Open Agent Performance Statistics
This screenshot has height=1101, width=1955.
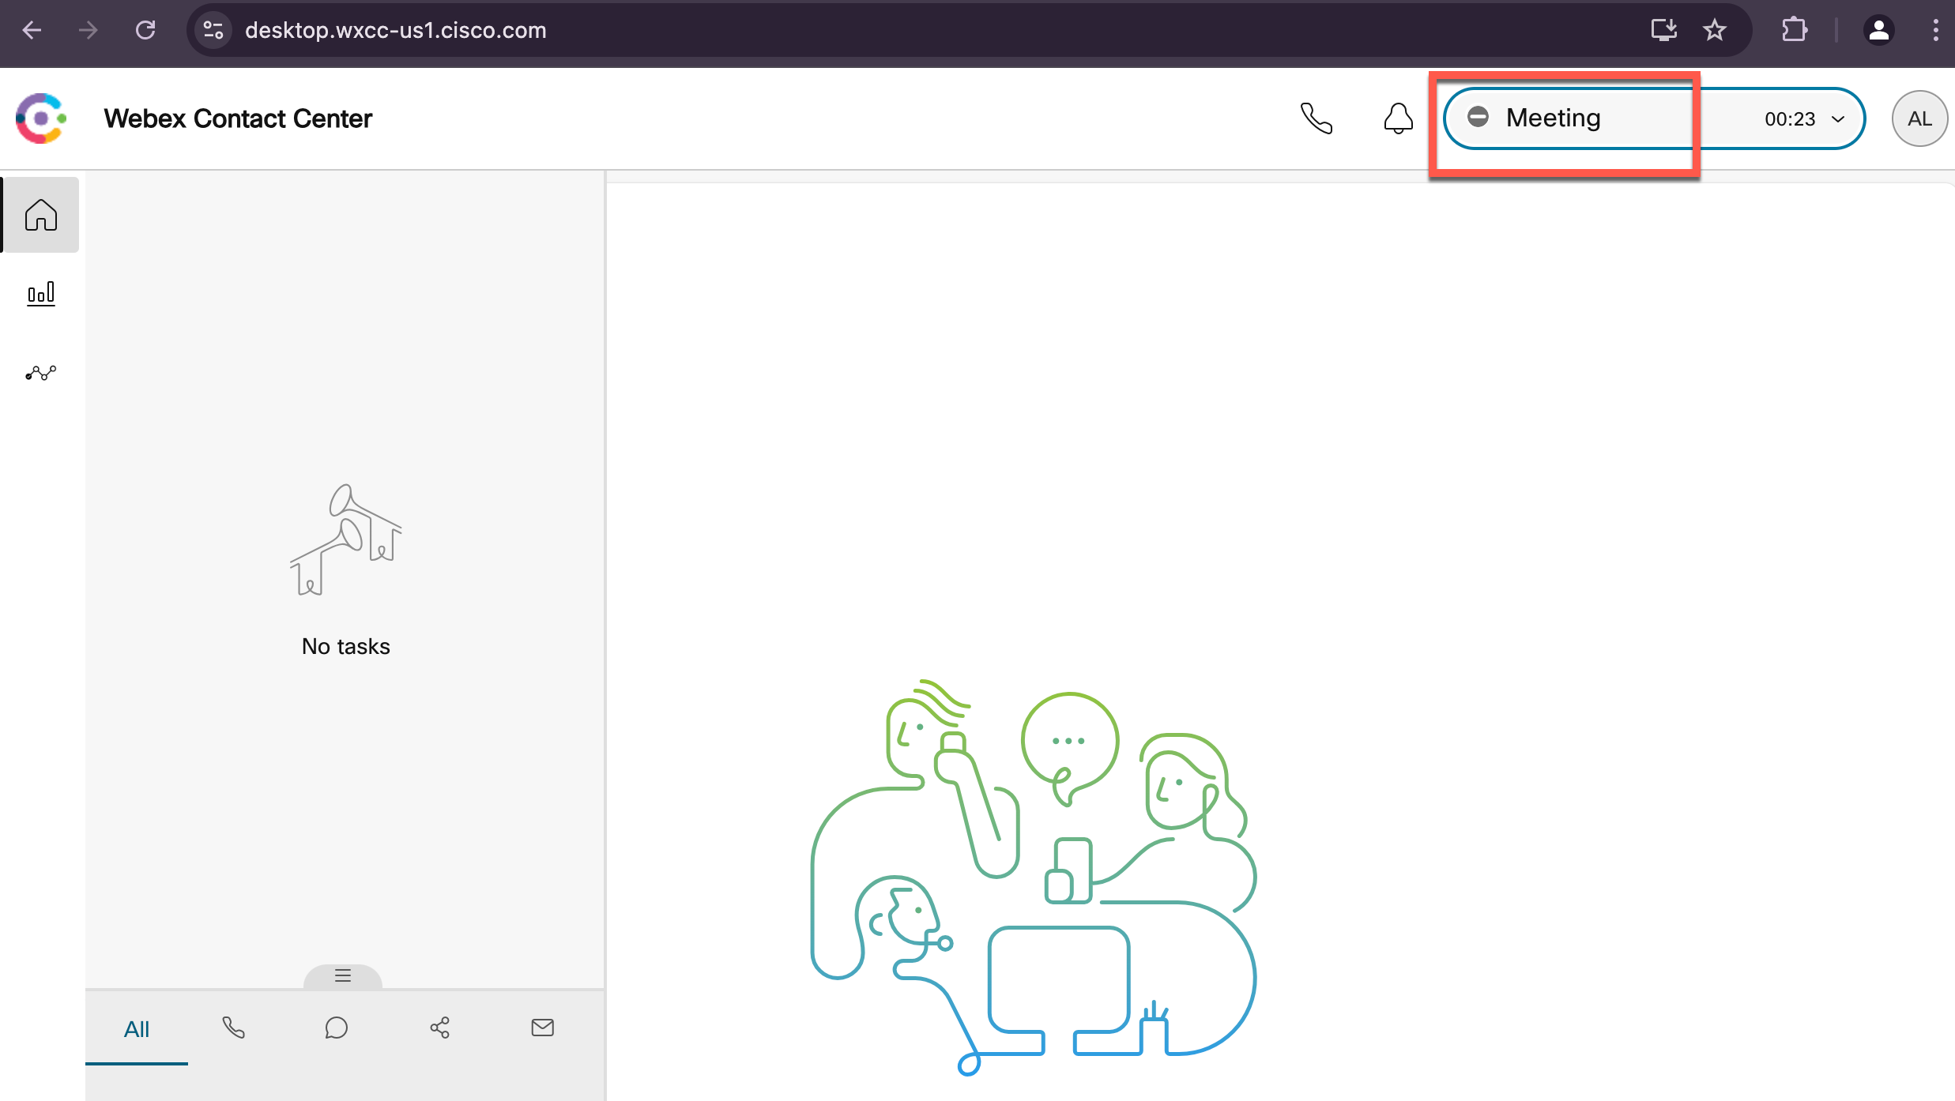[x=40, y=293]
